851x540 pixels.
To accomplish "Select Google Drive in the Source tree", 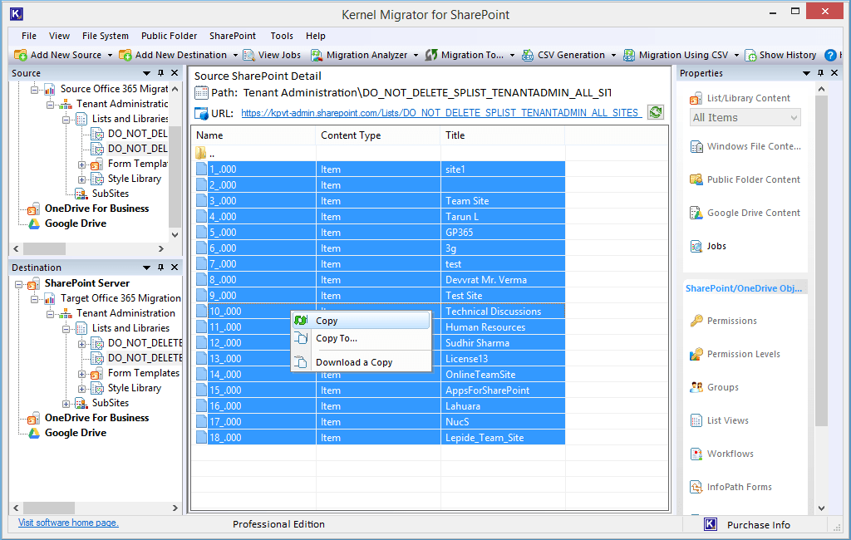I will tap(76, 223).
